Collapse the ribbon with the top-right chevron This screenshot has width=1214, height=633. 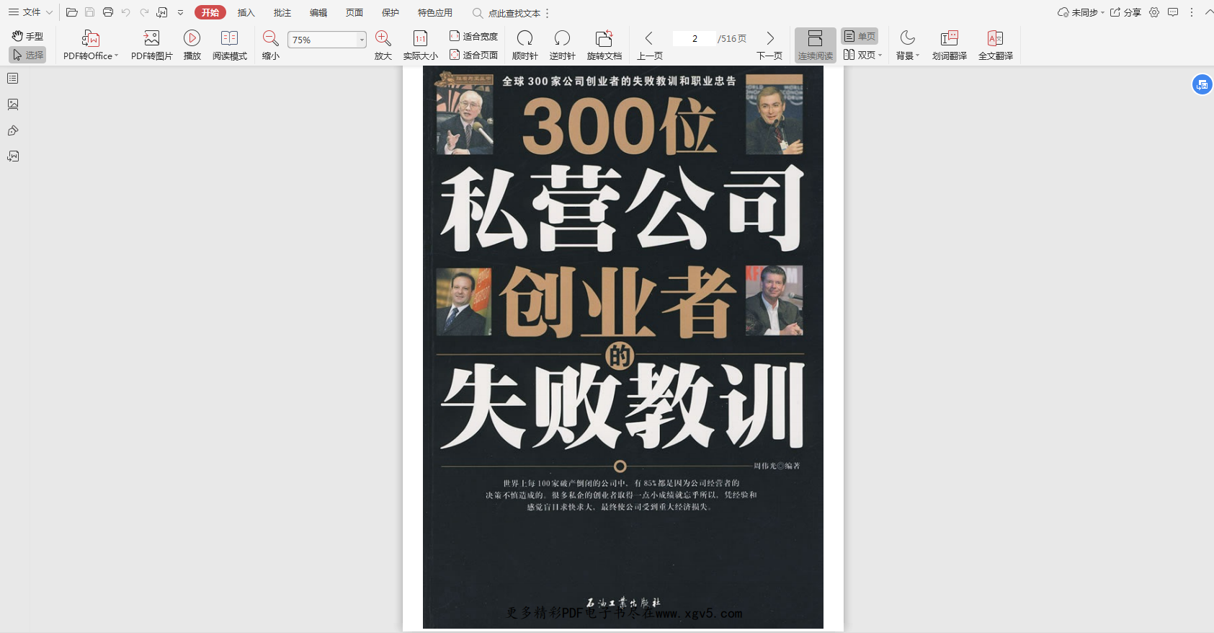pyautogui.click(x=1209, y=12)
